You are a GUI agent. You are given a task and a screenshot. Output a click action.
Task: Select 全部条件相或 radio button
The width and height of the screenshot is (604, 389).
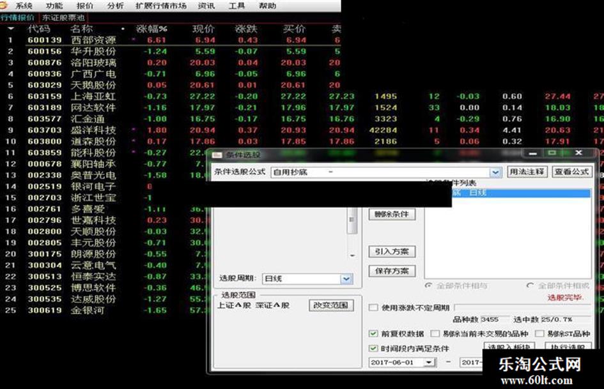[x=530, y=286]
